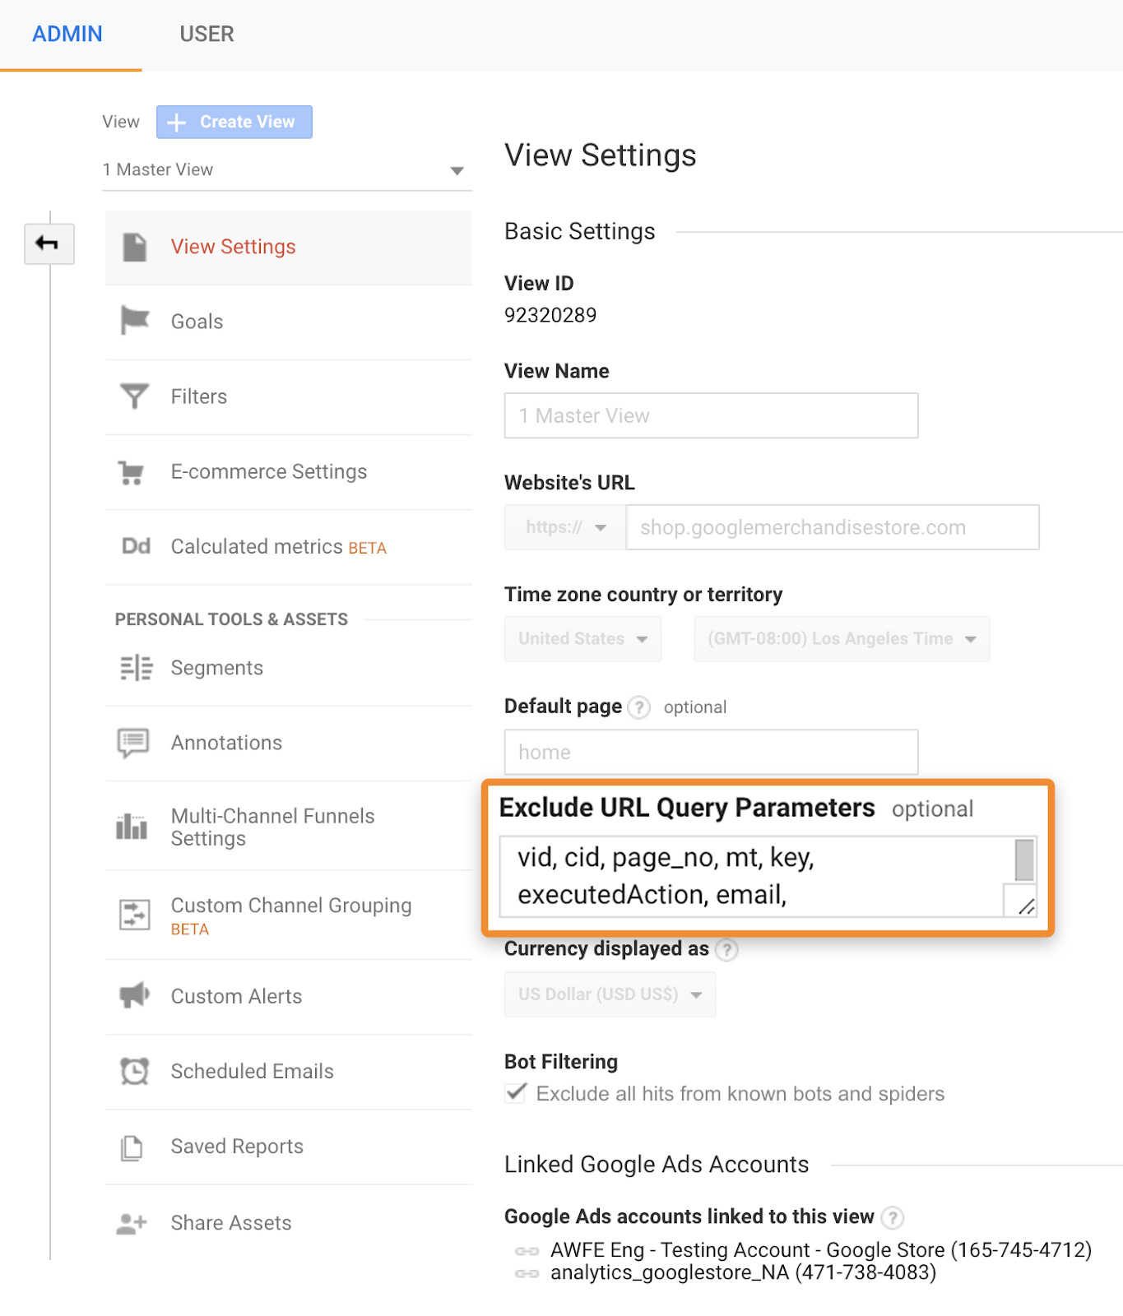Open help icon next to Default page
Viewport: 1123px width, 1316px height.
pos(639,707)
